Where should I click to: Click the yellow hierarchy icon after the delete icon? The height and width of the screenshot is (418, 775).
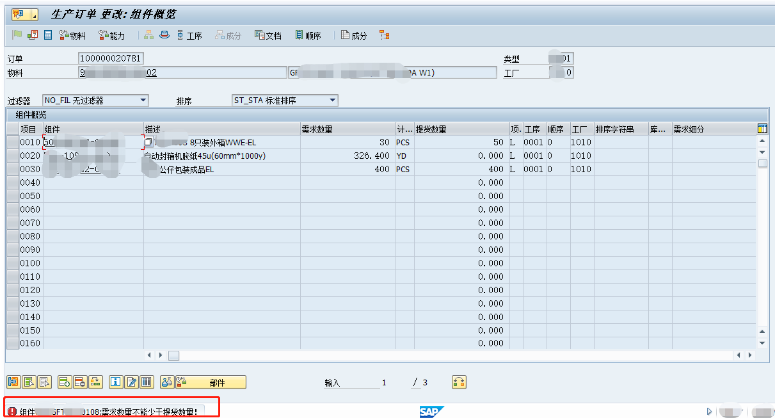click(95, 382)
